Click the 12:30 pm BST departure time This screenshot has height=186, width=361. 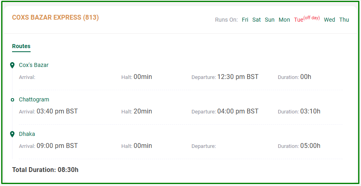tap(238, 77)
